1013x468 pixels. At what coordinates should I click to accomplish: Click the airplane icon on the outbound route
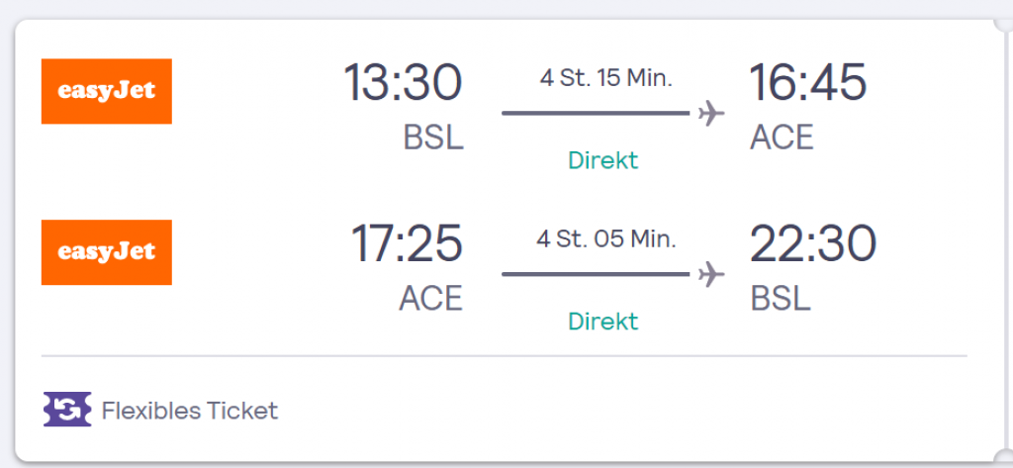coord(710,113)
